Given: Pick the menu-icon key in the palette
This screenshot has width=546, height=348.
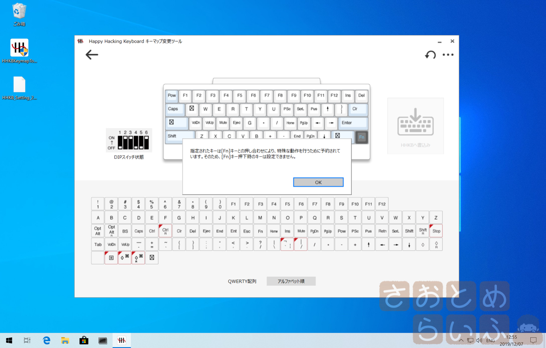Looking at the screenshot, I should (111, 258).
